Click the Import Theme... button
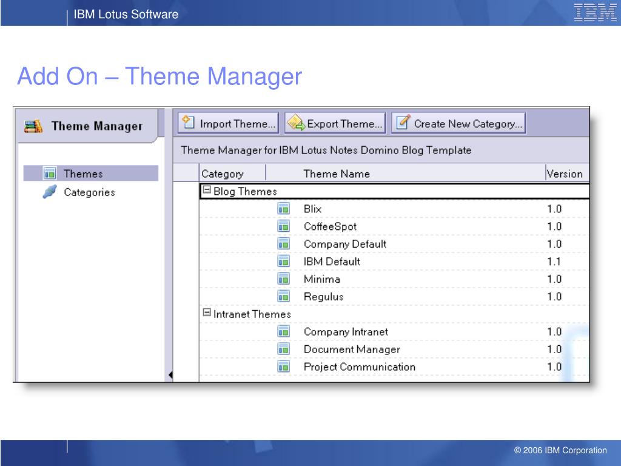 [x=228, y=123]
